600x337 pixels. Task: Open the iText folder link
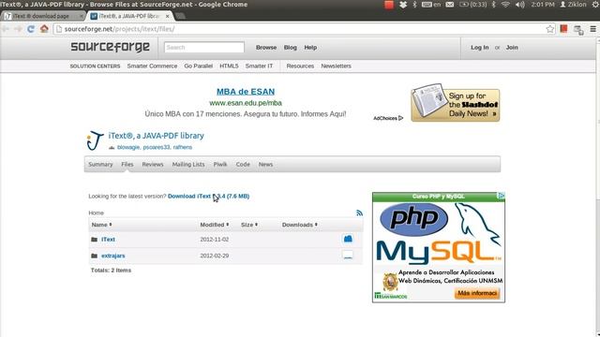pyautogui.click(x=108, y=240)
